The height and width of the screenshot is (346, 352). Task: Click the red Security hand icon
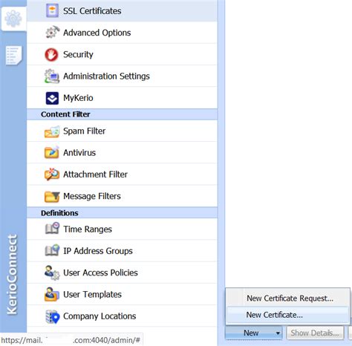coord(51,54)
